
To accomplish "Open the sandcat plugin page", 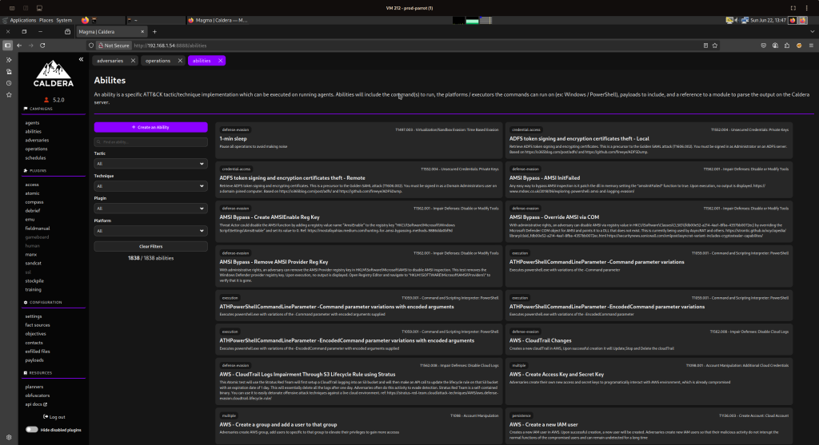I will [x=33, y=264].
